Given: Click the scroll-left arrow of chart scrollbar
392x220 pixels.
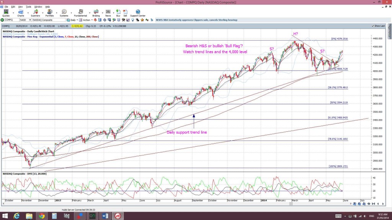Looking at the screenshot, I should point(3,204).
